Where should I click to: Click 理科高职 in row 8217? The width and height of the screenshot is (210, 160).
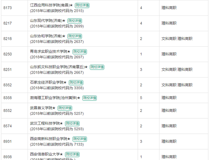[169, 23]
